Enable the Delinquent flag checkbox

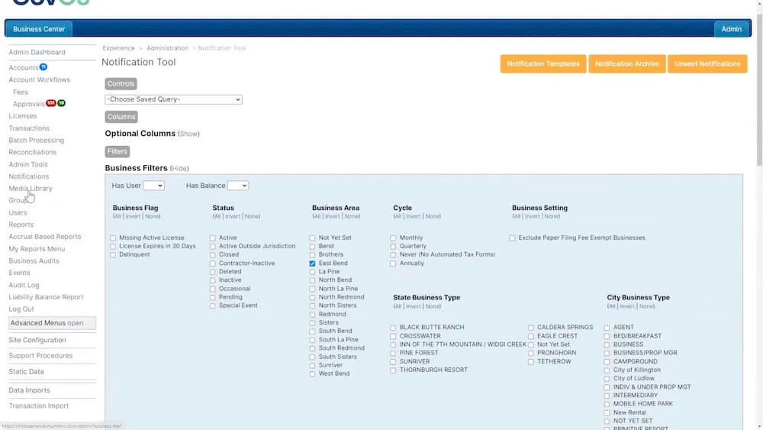coord(113,254)
